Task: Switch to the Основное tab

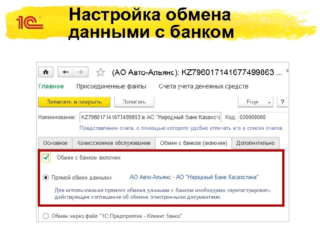Action: 55,143
